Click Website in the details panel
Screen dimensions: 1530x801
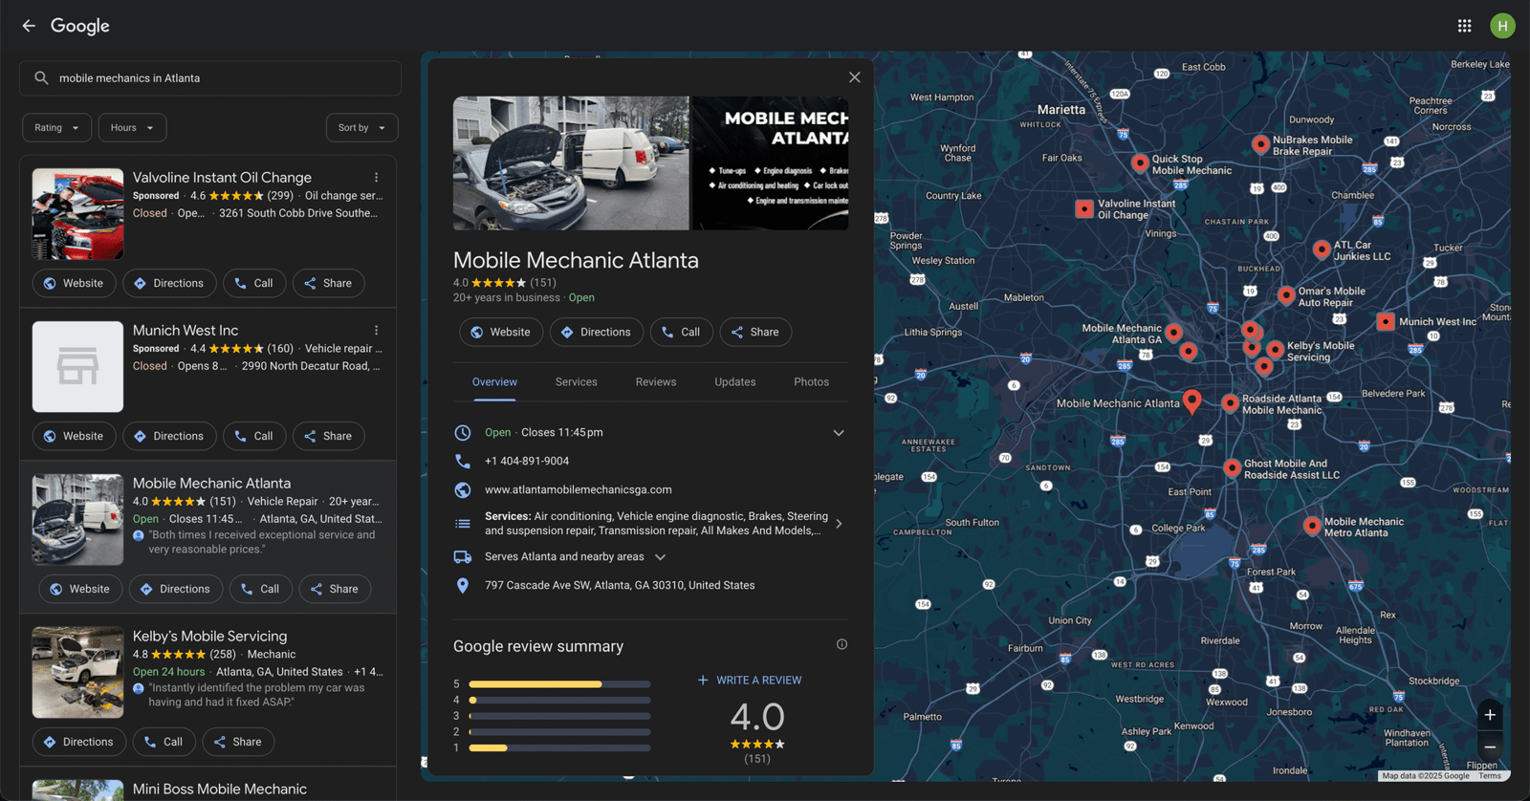pos(501,332)
